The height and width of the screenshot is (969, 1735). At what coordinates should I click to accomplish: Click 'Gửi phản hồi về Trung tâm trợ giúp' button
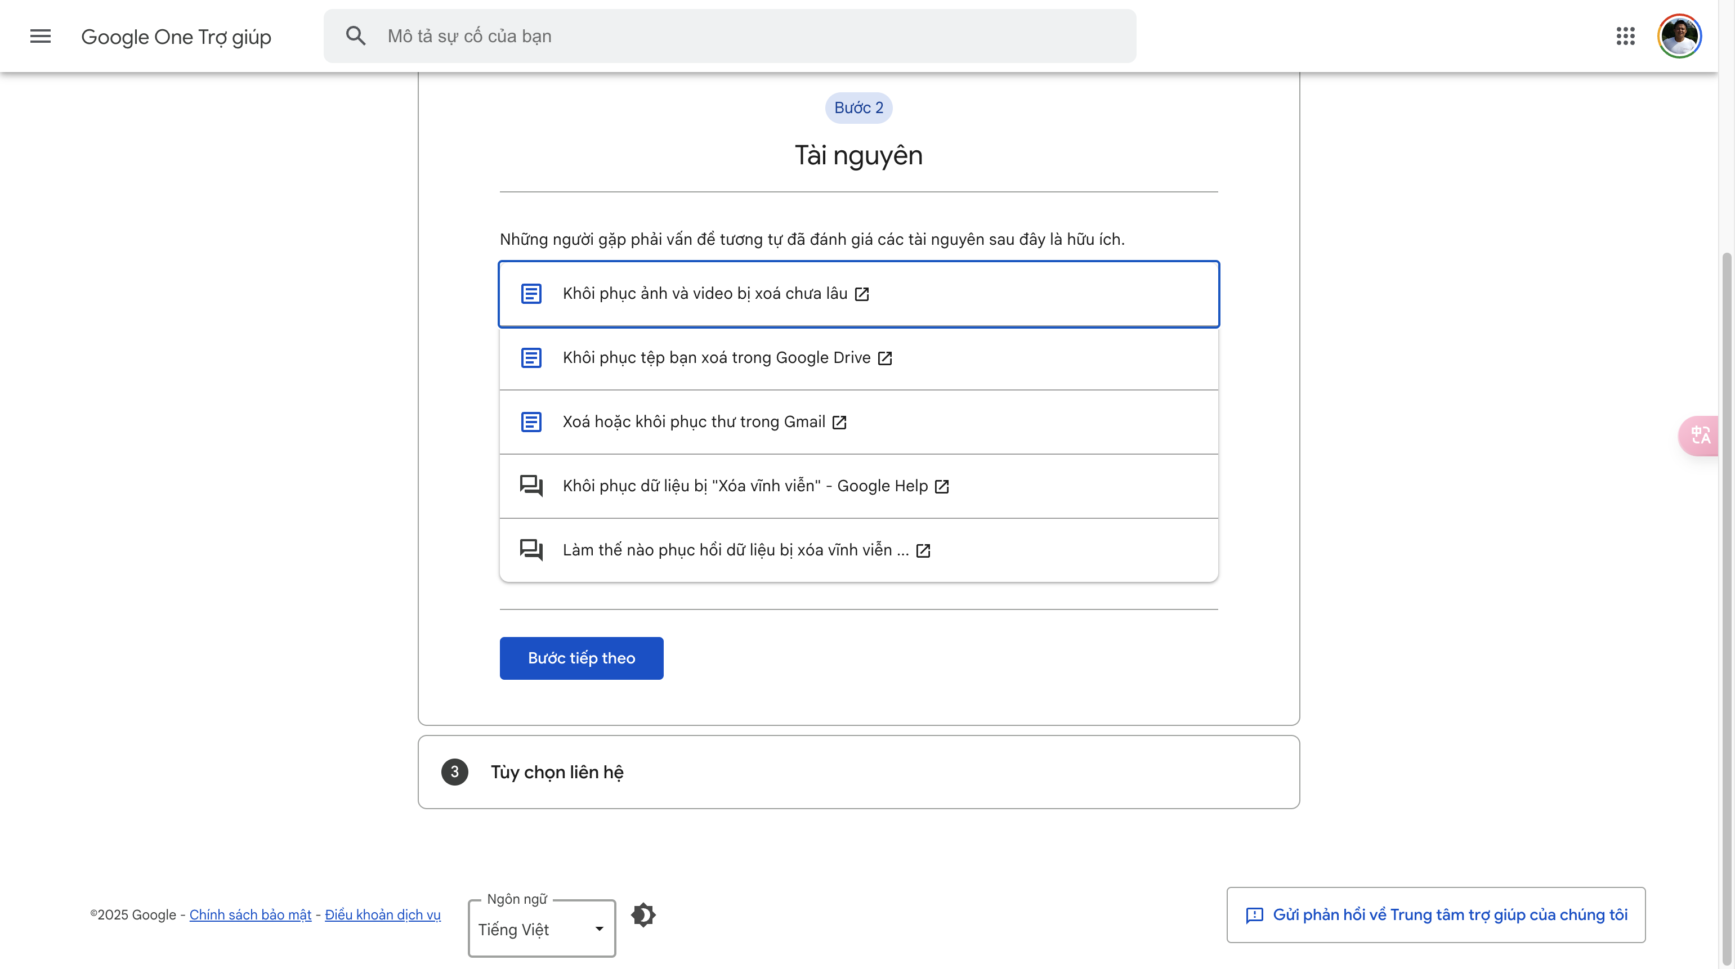tap(1436, 914)
